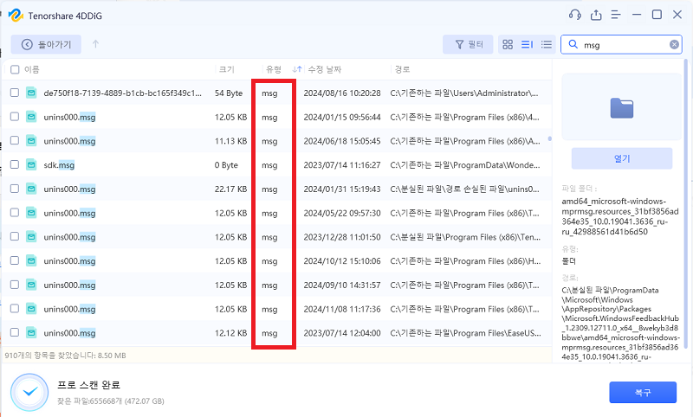Check the de750f18-7139 file checkbox

(x=15, y=93)
